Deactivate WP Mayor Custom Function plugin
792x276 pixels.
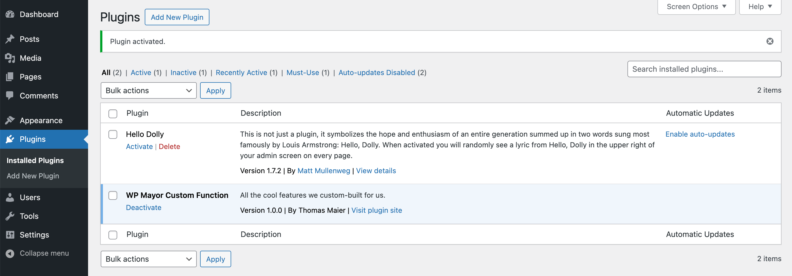click(144, 208)
